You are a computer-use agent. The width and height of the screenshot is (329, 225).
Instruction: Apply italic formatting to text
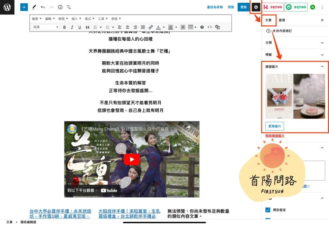pyautogui.click(x=72, y=27)
